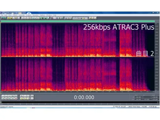The image size is (160, 120).
Task: Click the selection Begin time field
Action: tap(139, 97)
